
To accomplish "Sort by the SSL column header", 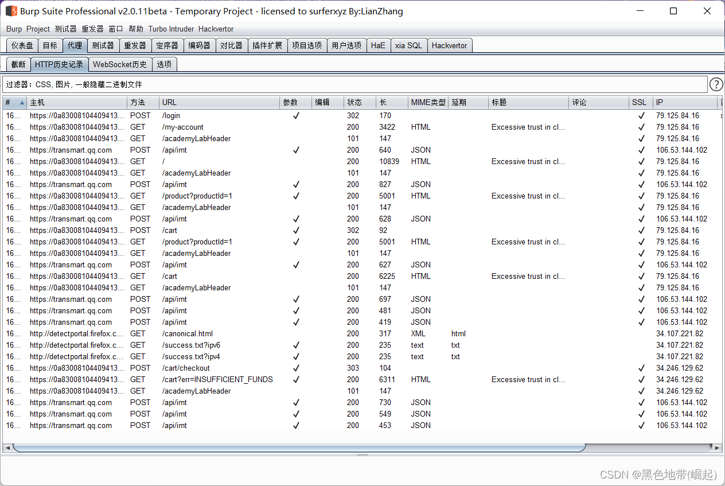I will pyautogui.click(x=641, y=103).
